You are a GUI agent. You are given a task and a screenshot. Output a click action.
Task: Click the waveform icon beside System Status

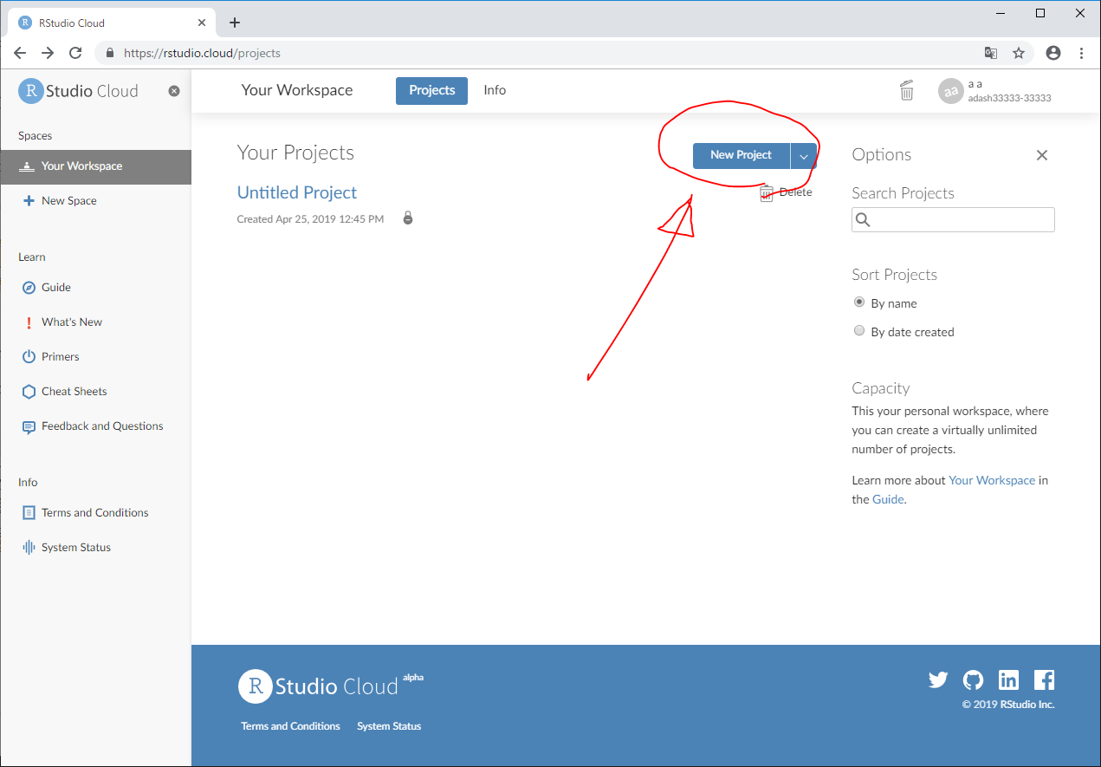point(29,548)
